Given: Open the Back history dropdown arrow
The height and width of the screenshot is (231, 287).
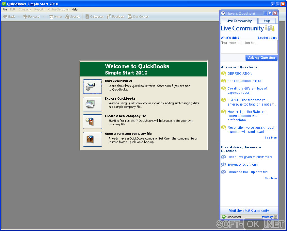Looking at the screenshot, I should tap(19, 17).
